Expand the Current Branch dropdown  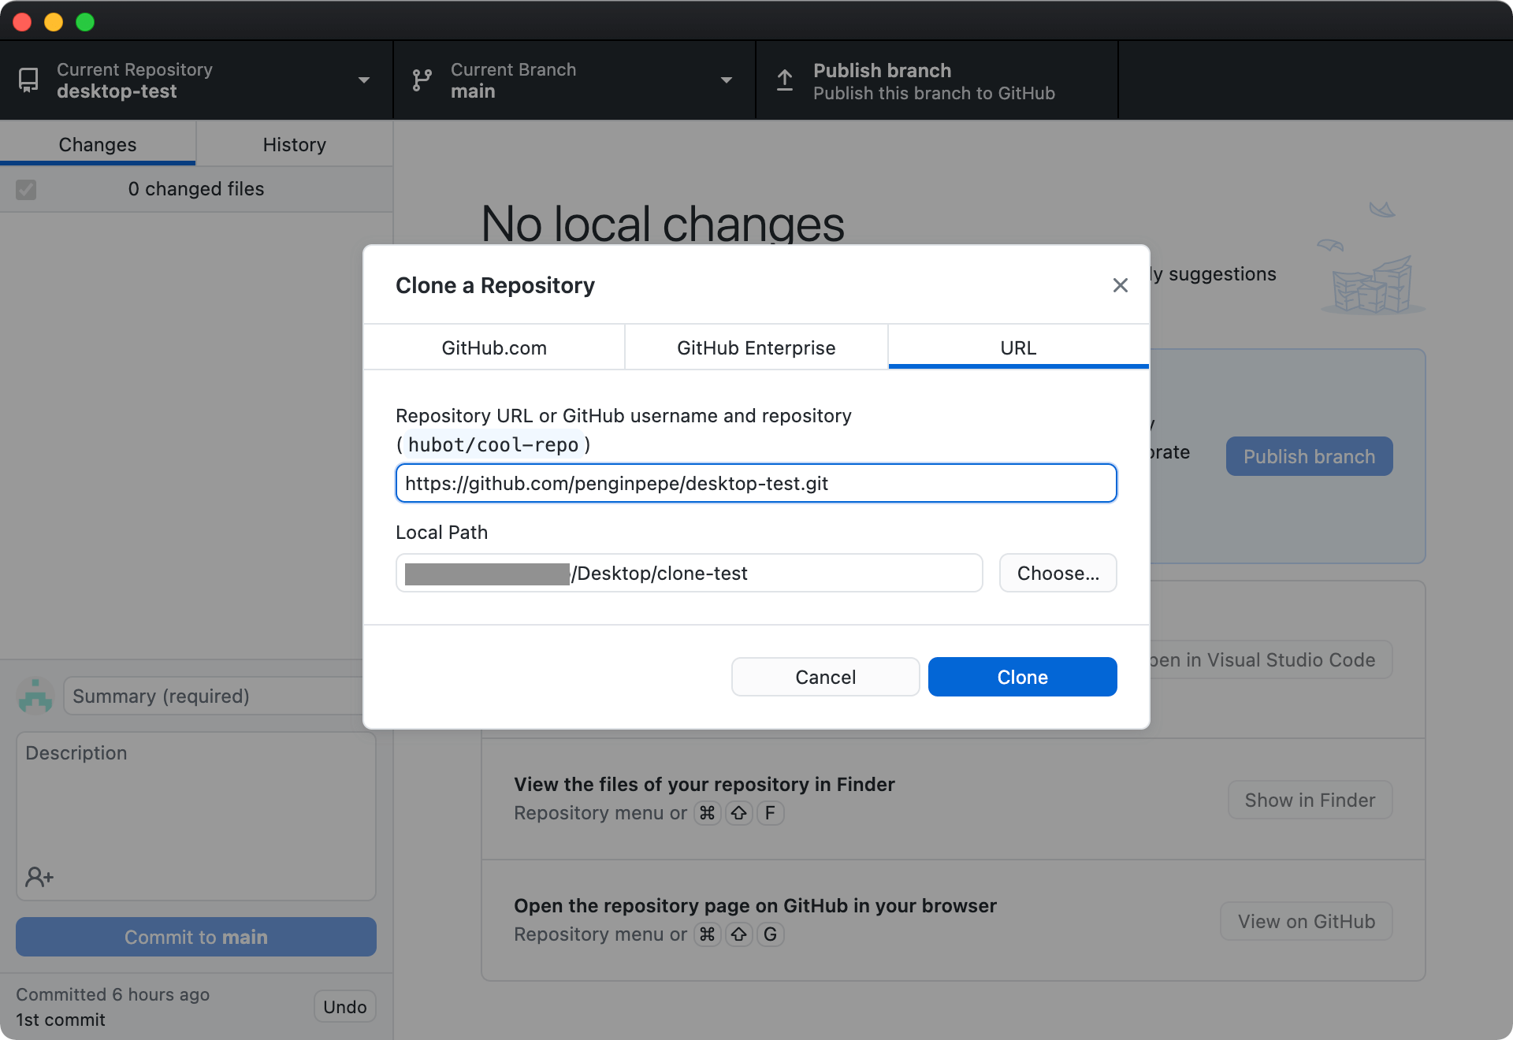tap(574, 80)
